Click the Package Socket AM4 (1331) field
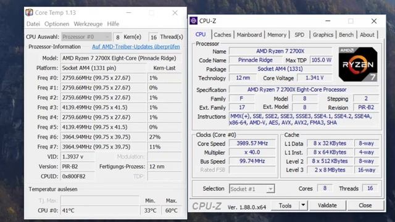Viewport: 395px width, 222px height. [x=280, y=69]
